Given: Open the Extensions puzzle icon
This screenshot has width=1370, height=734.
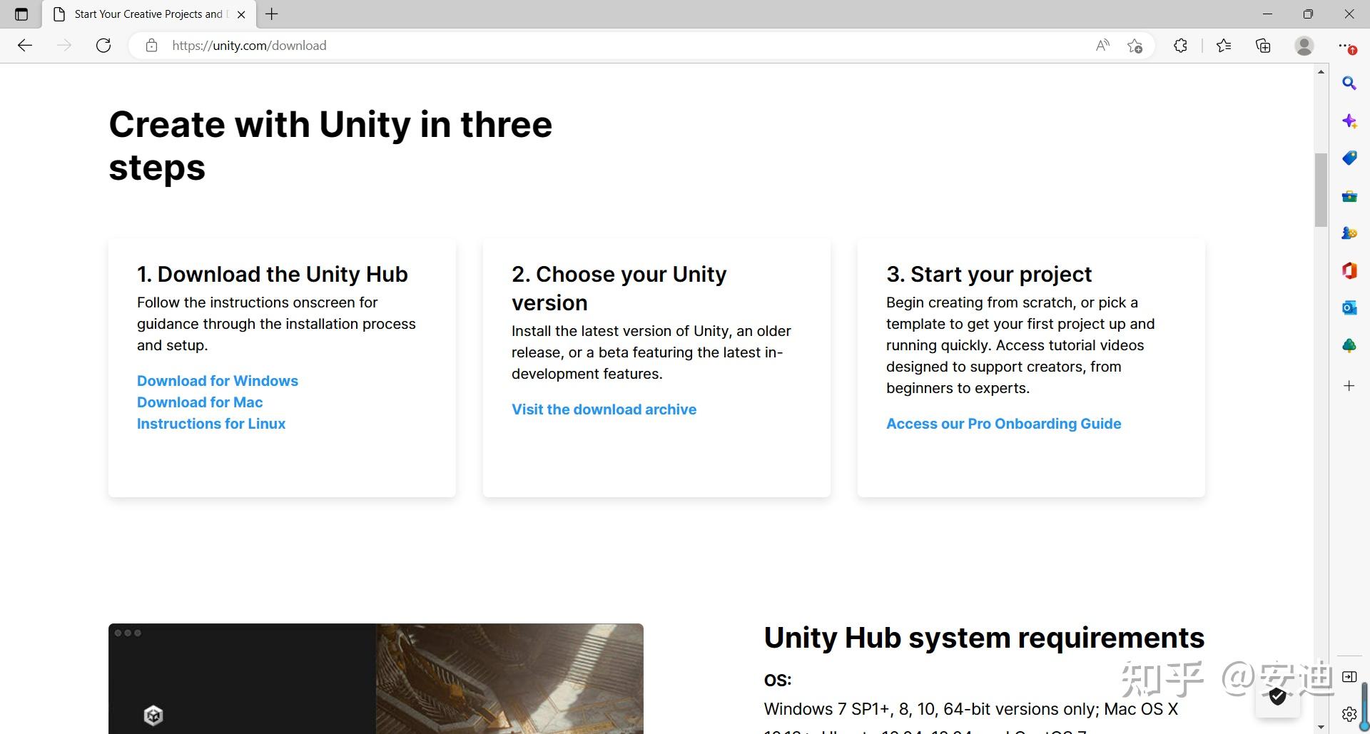Looking at the screenshot, I should [x=1179, y=45].
